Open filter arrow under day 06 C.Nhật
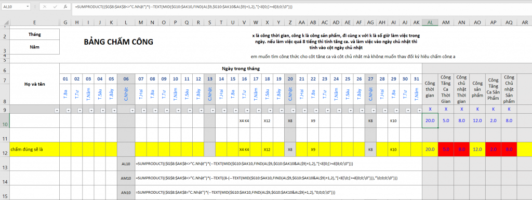The width and height of the screenshot is (532, 200). tap(132, 110)
